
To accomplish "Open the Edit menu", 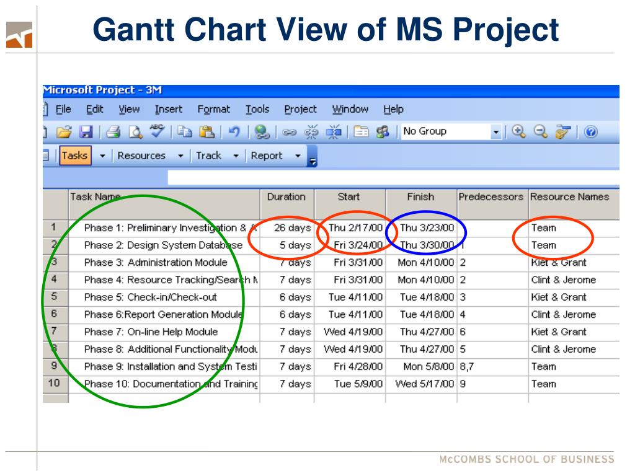I will click(x=94, y=109).
